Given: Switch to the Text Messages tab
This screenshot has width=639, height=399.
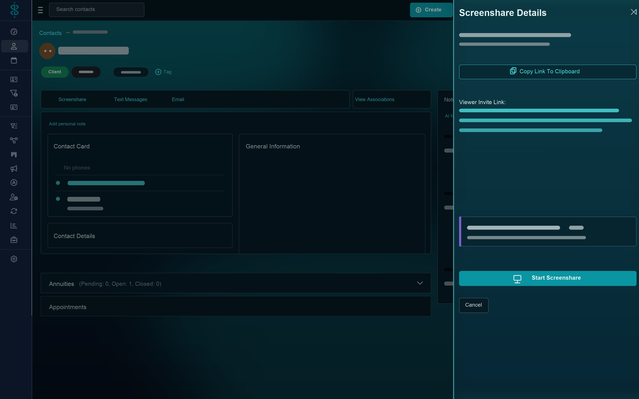Looking at the screenshot, I should pos(130,100).
